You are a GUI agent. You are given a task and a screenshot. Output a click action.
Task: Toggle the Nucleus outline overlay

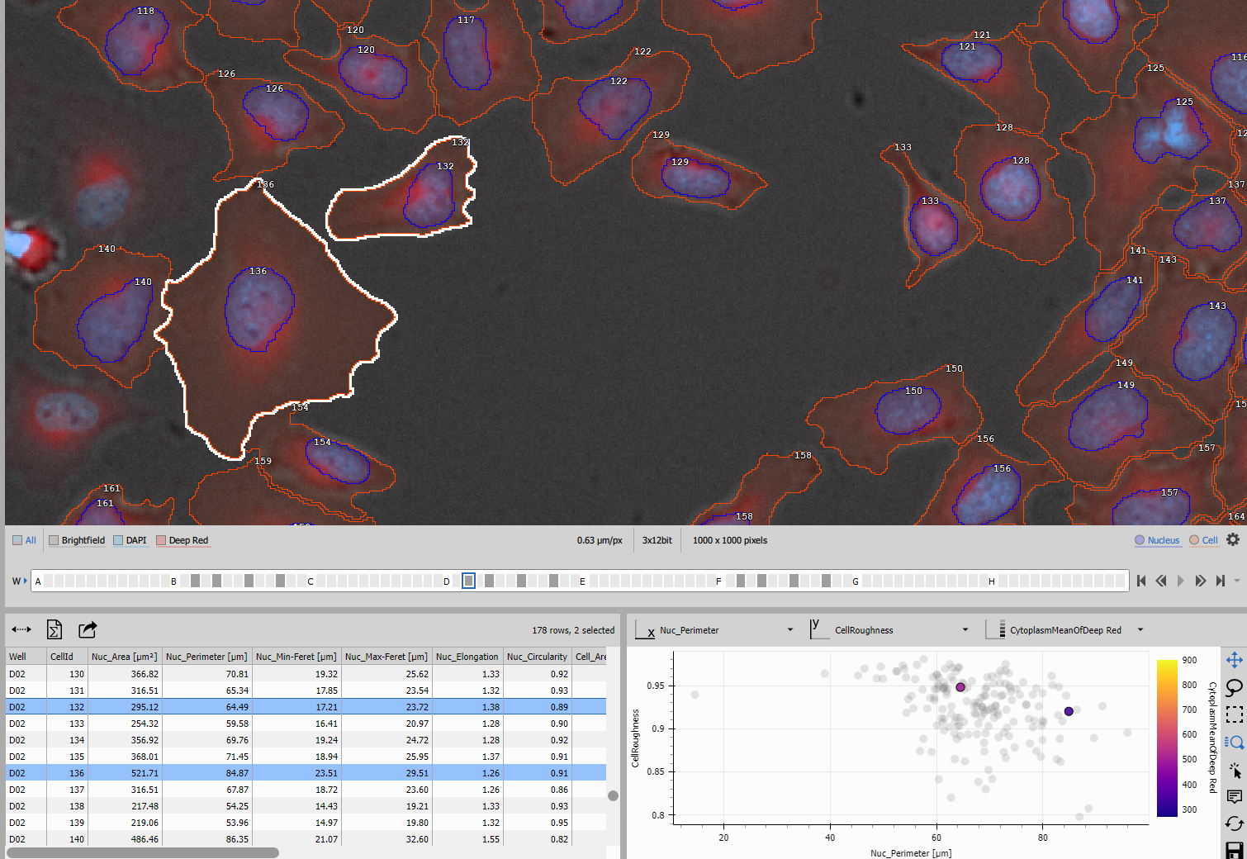[x=1156, y=540]
